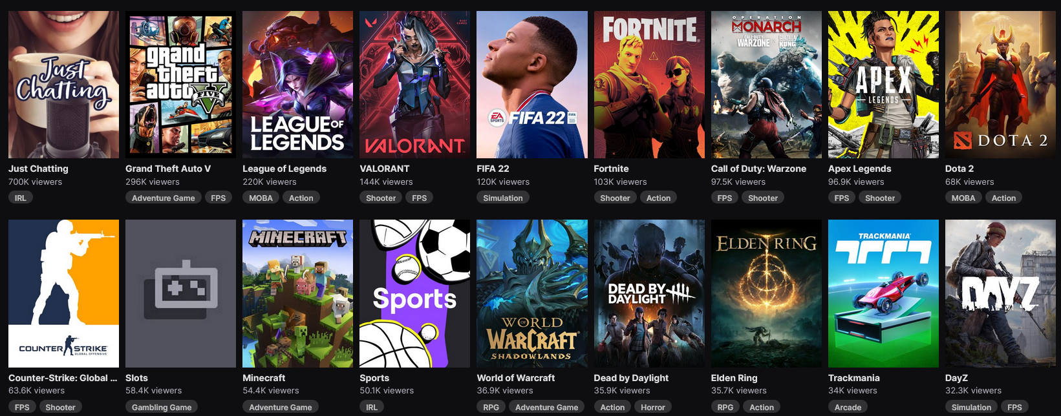Screen dimensions: 1061x416
Task: Click the Call of Duty: Warzone title
Action: click(758, 169)
